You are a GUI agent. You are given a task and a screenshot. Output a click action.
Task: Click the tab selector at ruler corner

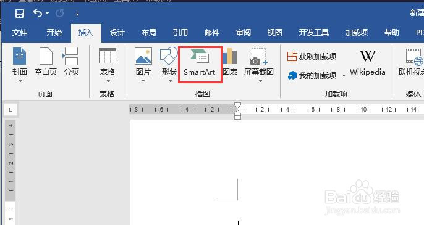11,110
